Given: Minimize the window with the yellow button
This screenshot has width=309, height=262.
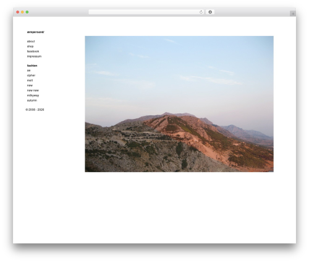Looking at the screenshot, I should point(22,12).
